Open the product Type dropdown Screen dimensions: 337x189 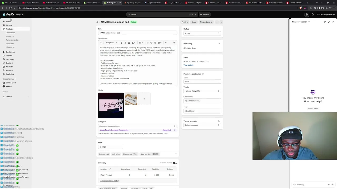coord(202,82)
